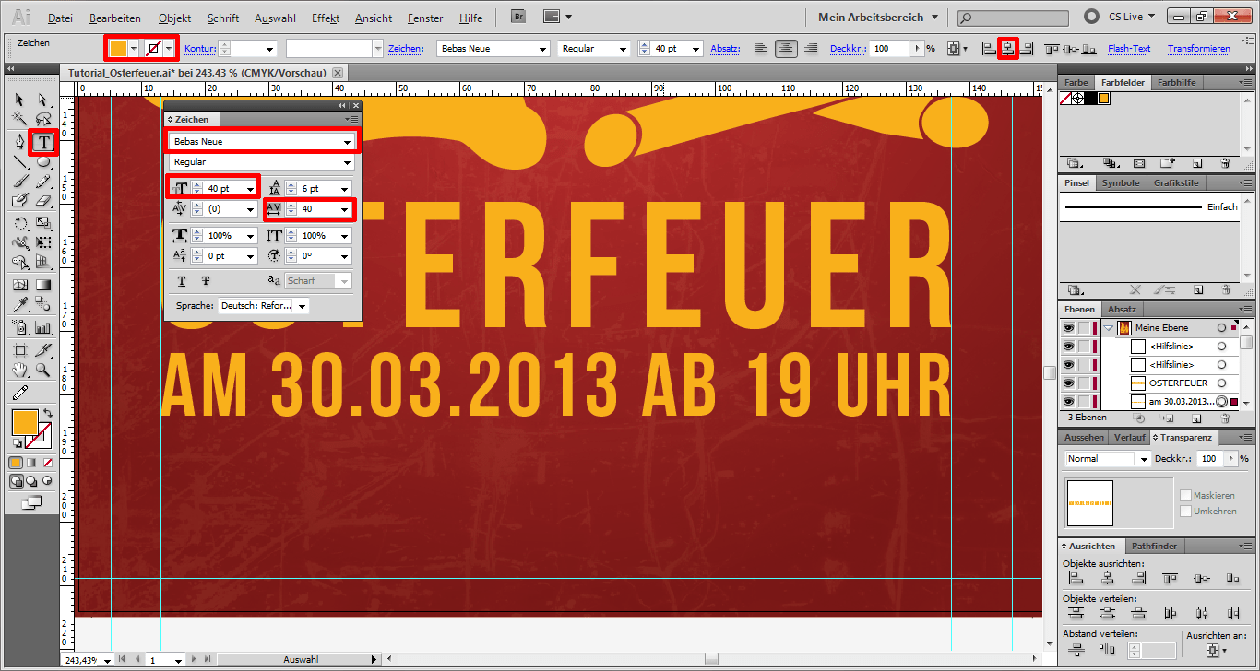Click the new layer icon in Ebenen panel
1260x671 pixels.
click(1196, 418)
